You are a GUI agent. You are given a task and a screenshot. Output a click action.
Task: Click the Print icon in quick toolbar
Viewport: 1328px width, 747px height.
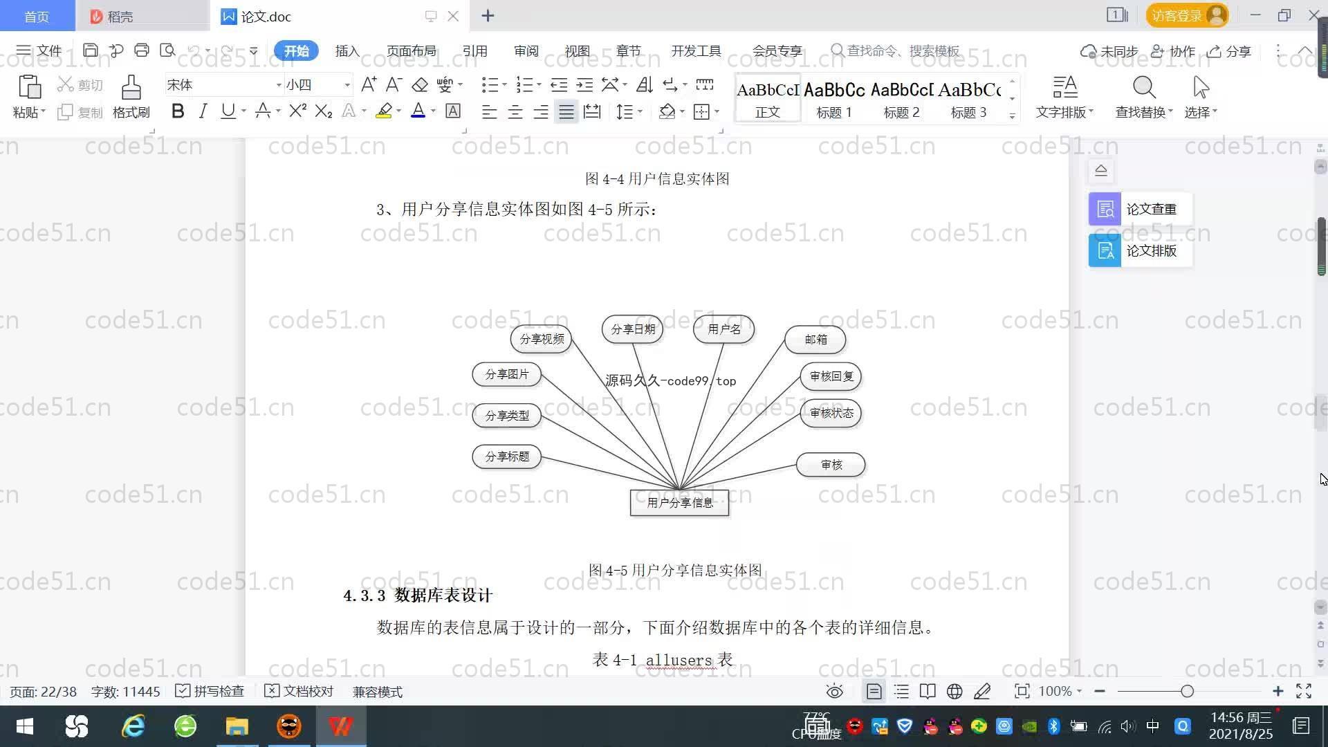[142, 50]
